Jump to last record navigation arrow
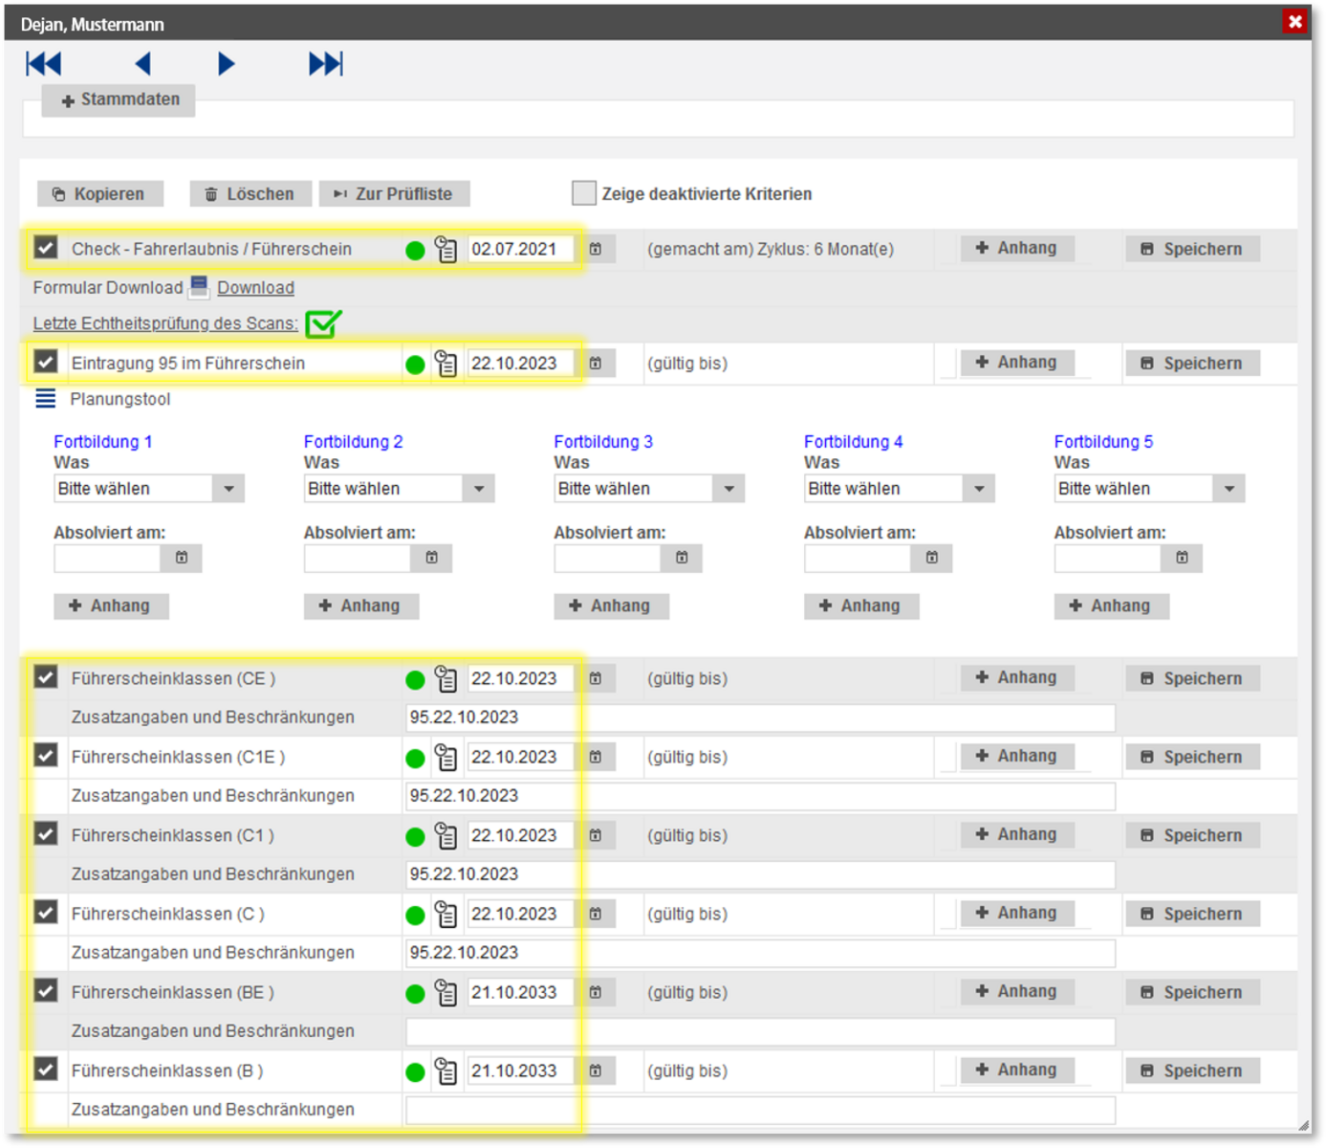 325,64
